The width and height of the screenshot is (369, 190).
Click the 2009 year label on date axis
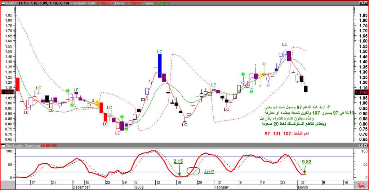pyautogui.click(x=139, y=187)
